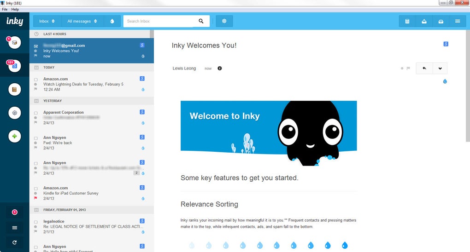
Task: Uncheck the selected Inky Welcomes You message
Action: pyautogui.click(x=36, y=46)
